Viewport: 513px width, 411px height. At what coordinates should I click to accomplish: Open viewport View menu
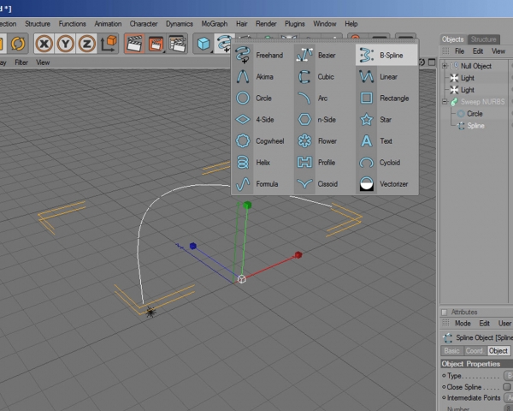tap(43, 63)
